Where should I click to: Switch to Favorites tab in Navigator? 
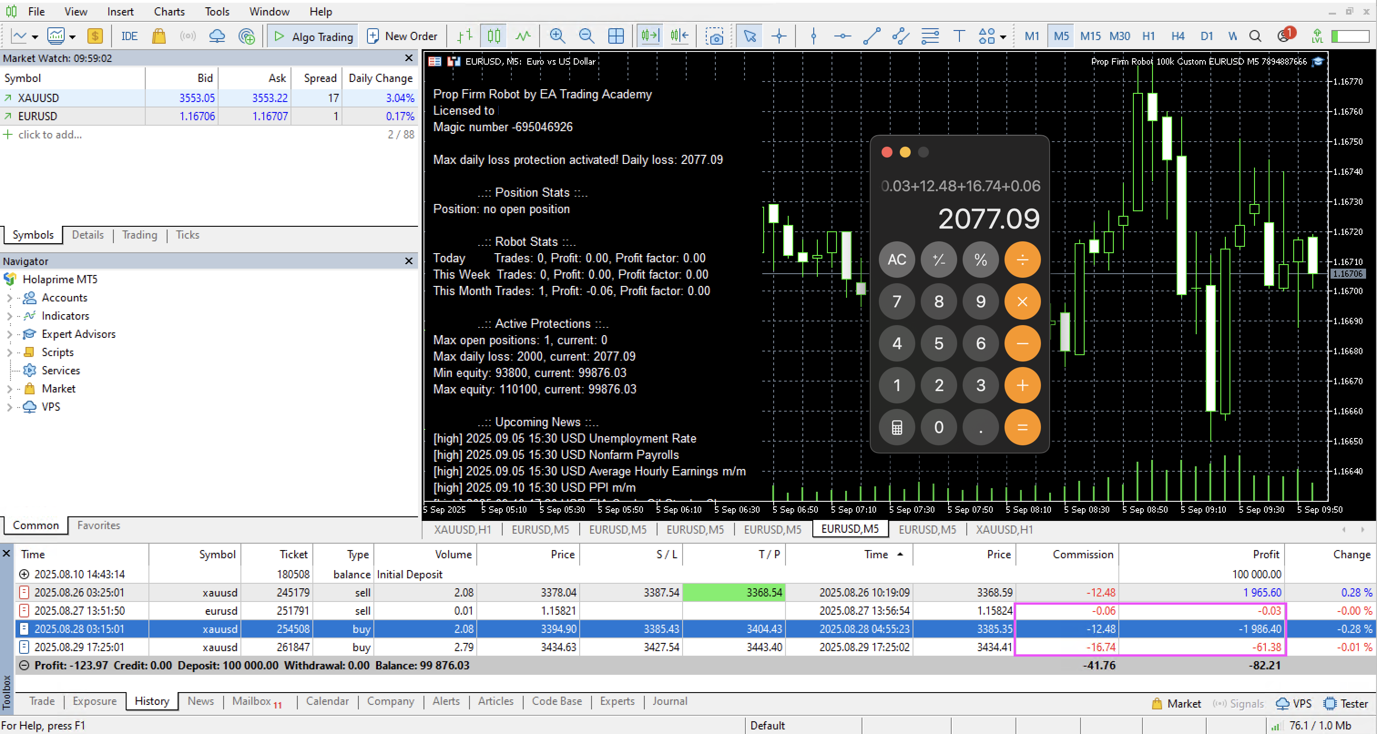99,525
